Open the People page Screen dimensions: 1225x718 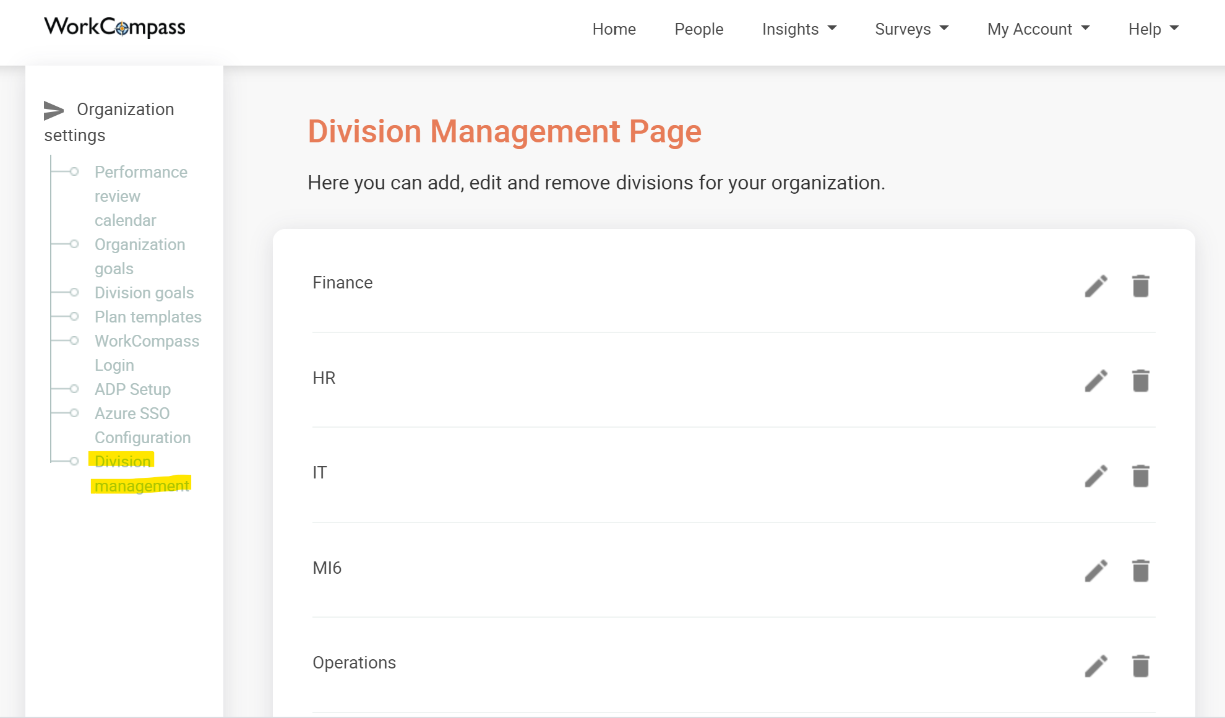tap(698, 29)
